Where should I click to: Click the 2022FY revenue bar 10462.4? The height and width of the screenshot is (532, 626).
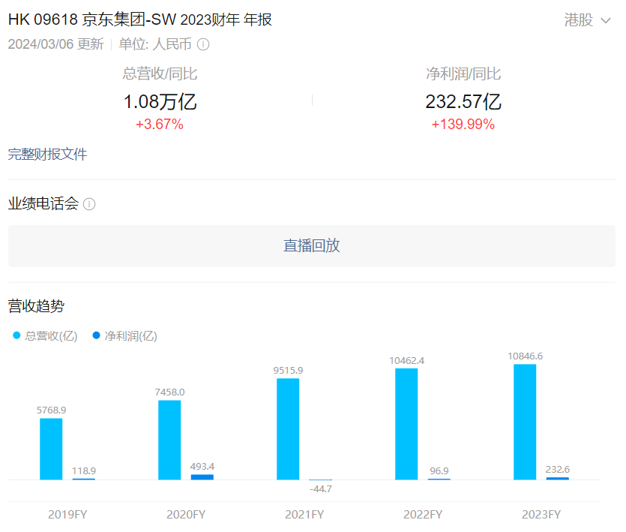pos(406,424)
